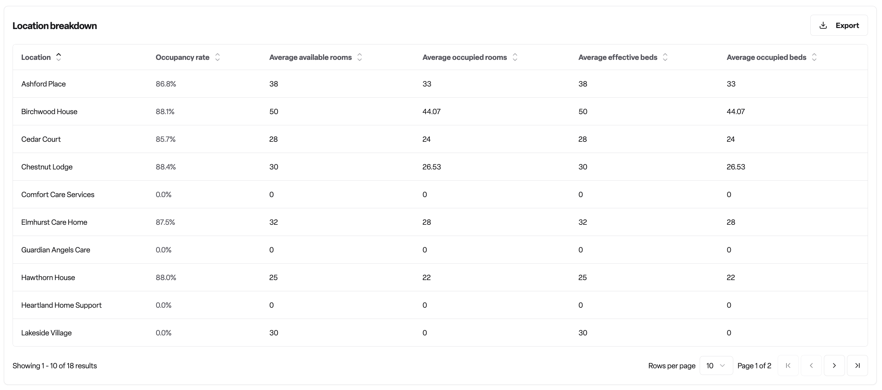882x390 pixels.
Task: Select the Comfort Care Services row
Action: [440, 194]
